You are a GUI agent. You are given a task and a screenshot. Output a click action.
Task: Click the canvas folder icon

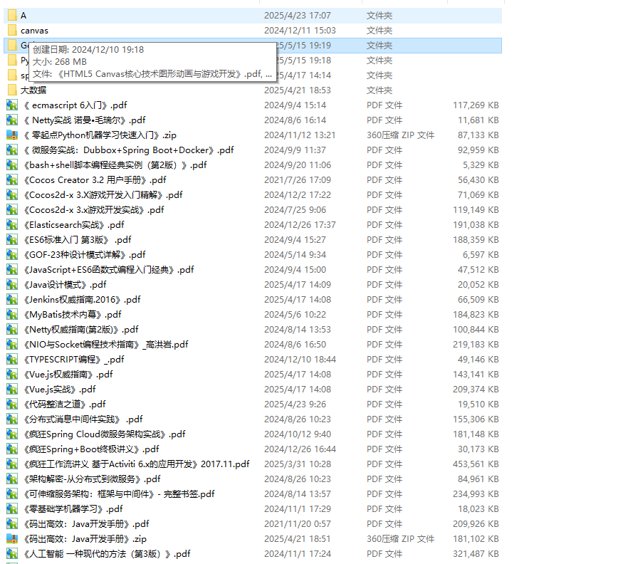coord(12,30)
